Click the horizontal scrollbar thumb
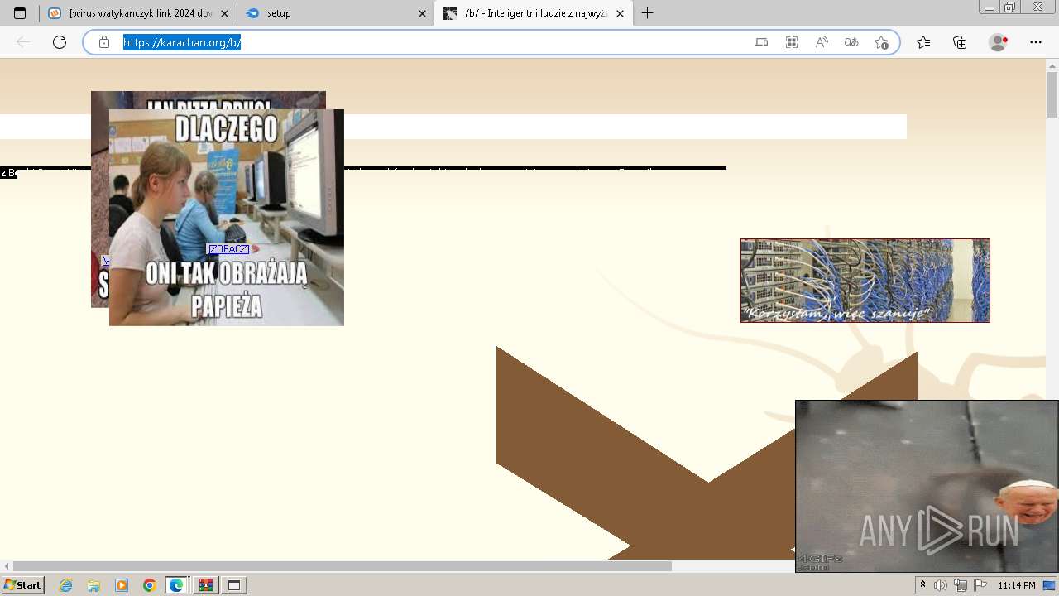 pos(343,566)
